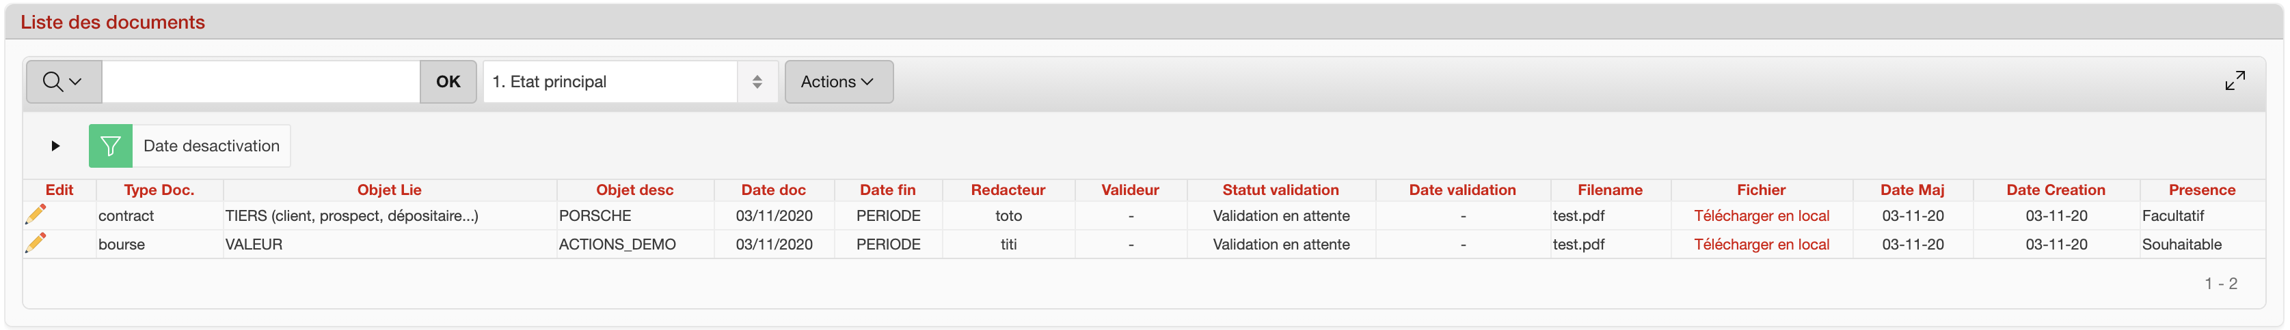Image resolution: width=2290 pixels, height=330 pixels.
Task: Open the 'Date desactivation' filter
Action: 211,145
